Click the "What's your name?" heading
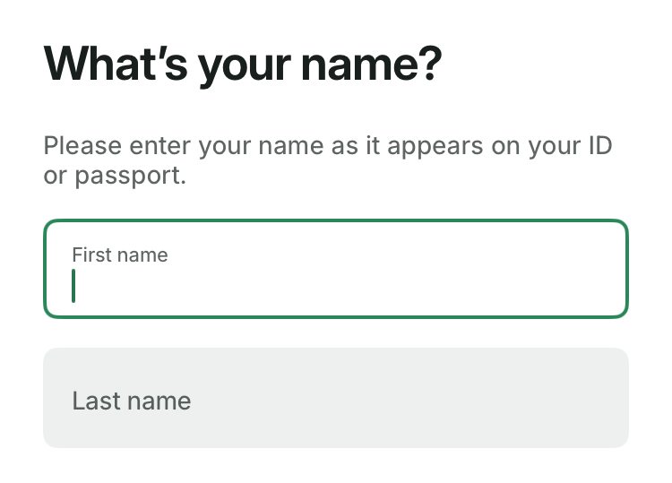Viewport: 672px width, 483px height. click(243, 66)
